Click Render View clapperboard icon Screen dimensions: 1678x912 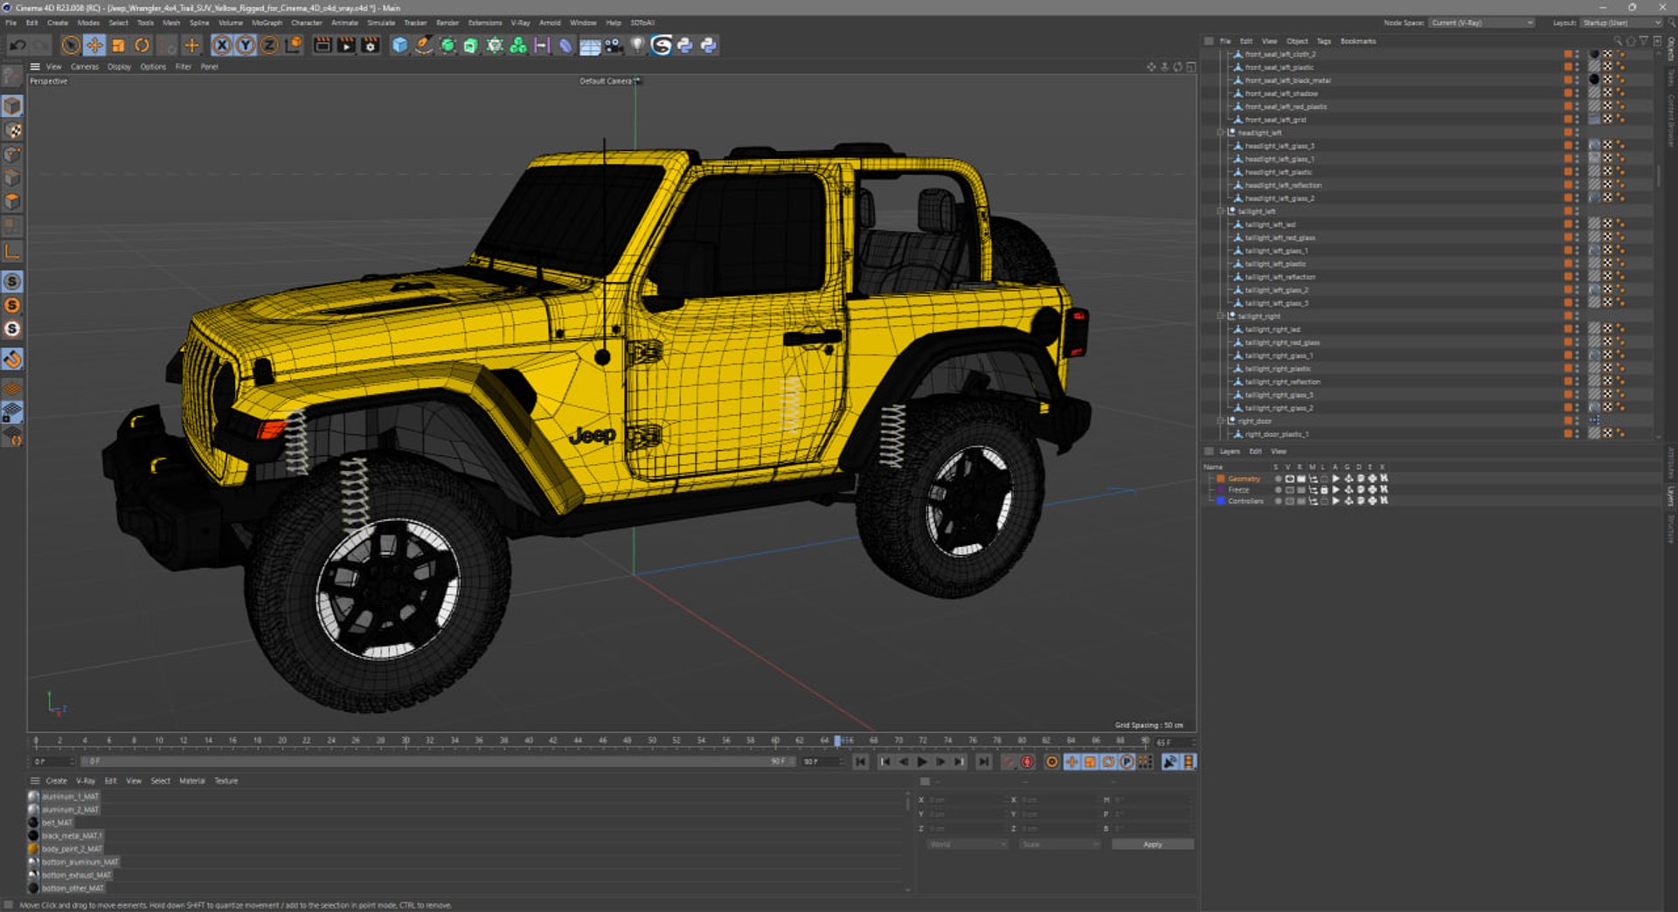pos(322,45)
